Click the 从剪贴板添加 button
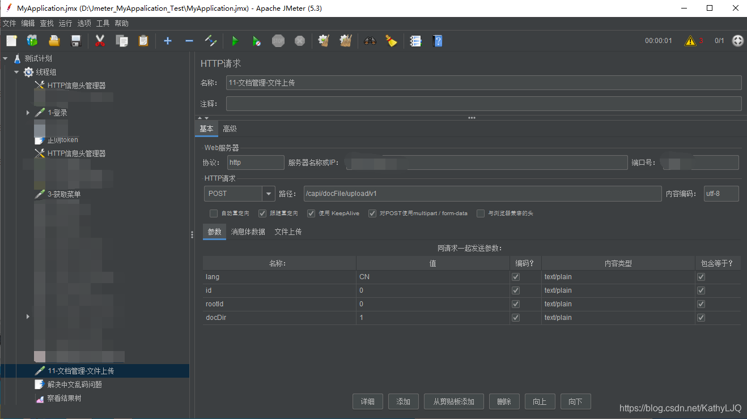 [x=454, y=401]
